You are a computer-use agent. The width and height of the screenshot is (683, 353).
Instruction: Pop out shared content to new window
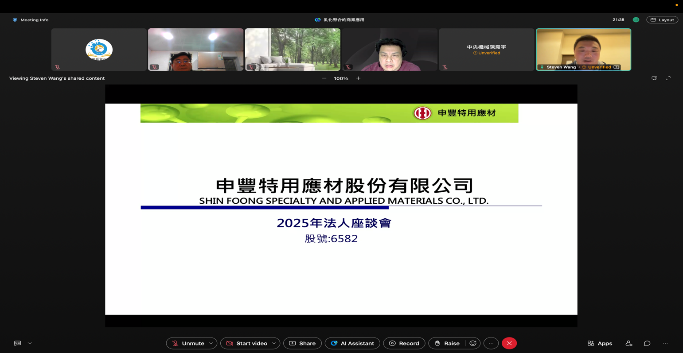click(654, 78)
